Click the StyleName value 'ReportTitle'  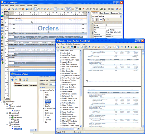(110, 37)
